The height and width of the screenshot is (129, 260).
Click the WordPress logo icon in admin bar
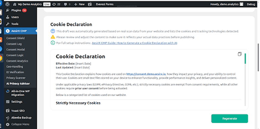tap(7, 4)
